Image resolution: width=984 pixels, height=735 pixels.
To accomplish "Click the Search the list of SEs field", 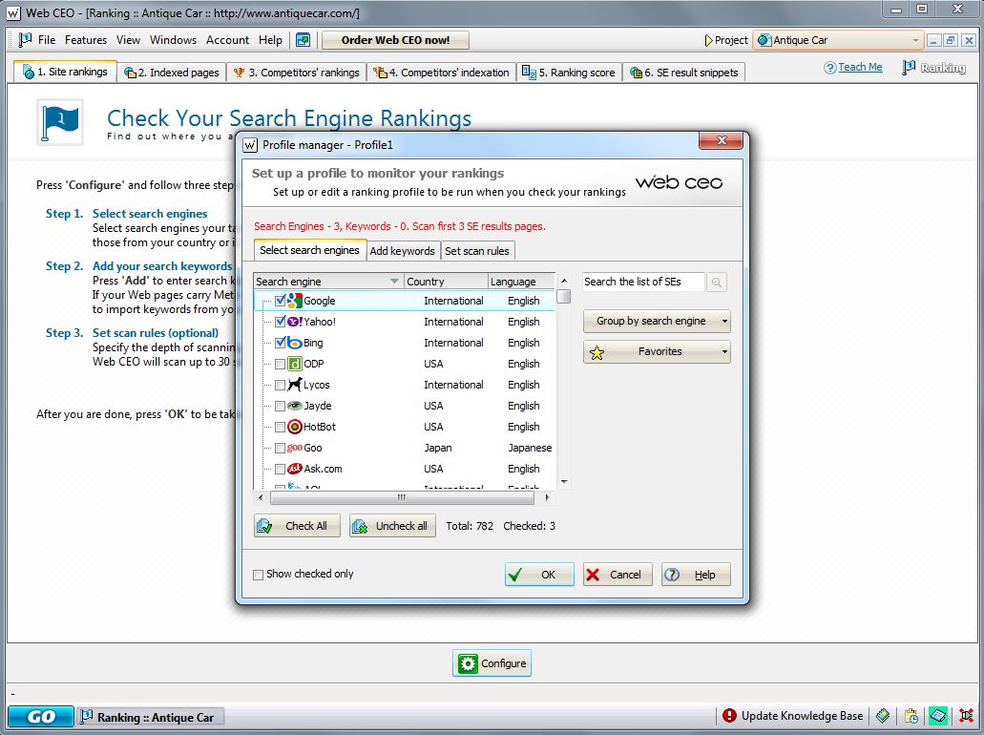I will coord(642,282).
